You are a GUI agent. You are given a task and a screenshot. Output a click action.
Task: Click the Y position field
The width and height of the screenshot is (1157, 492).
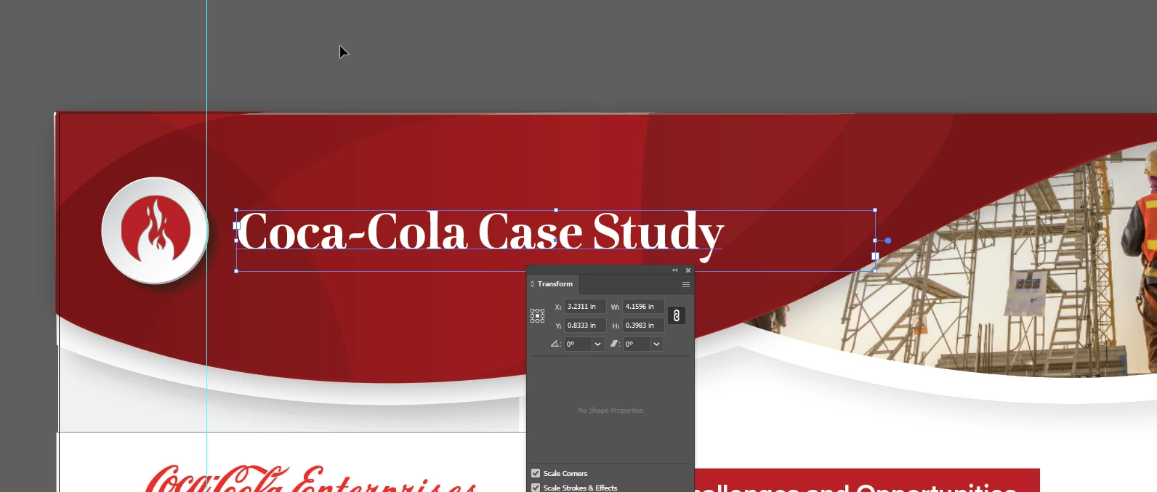click(x=585, y=326)
